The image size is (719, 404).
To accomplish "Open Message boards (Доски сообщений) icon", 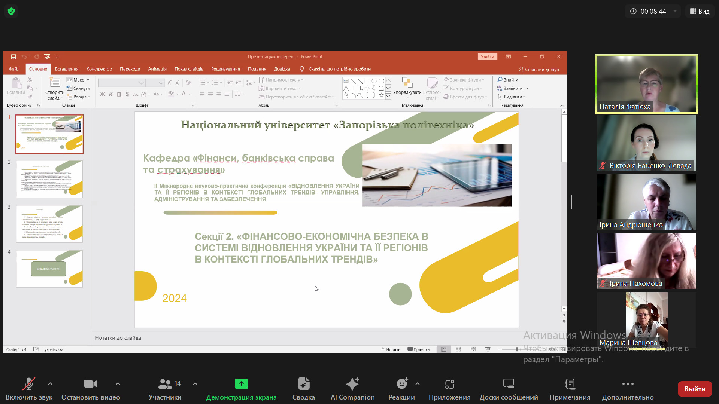I will click(x=508, y=385).
